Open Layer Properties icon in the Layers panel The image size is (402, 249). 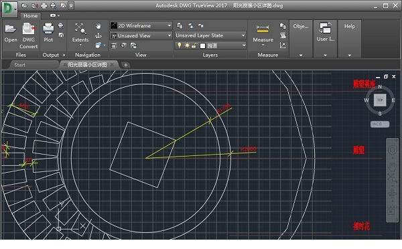click(x=180, y=25)
